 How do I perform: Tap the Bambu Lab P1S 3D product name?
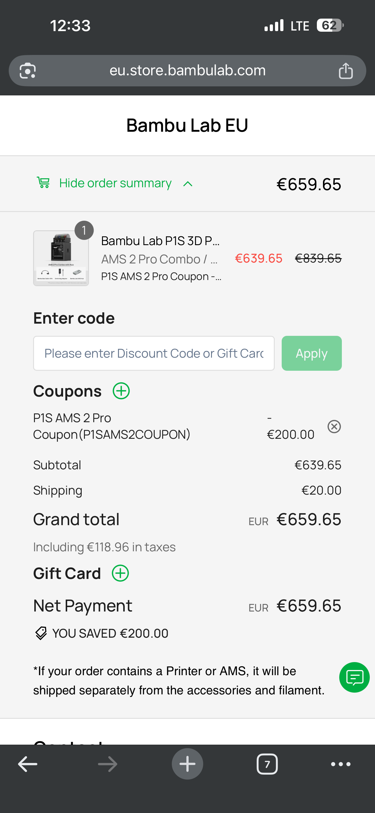coord(160,241)
